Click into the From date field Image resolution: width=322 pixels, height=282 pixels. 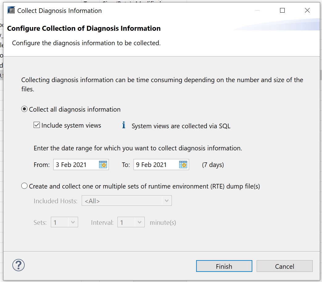point(76,165)
